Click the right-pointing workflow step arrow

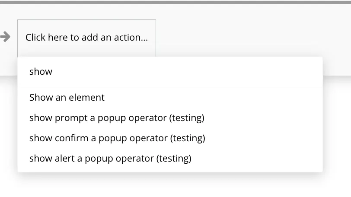5,37
